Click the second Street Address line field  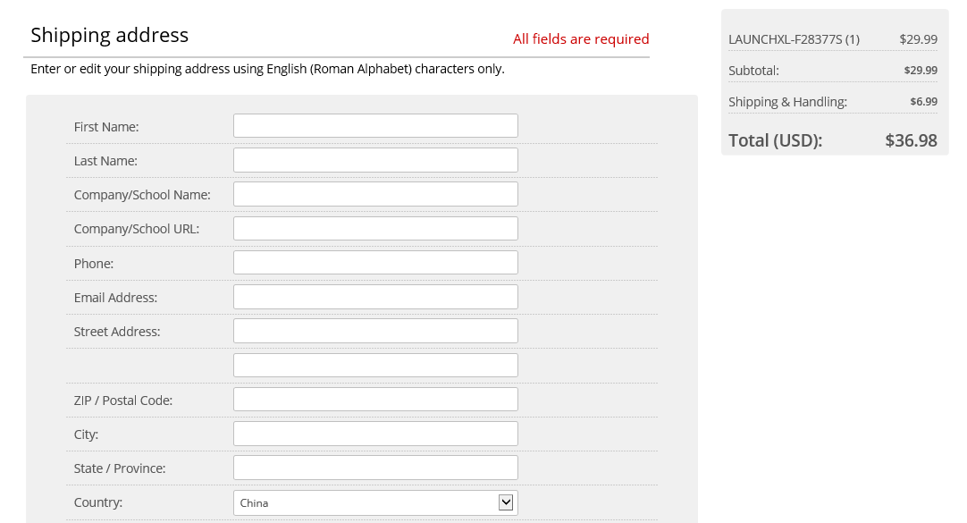point(375,366)
